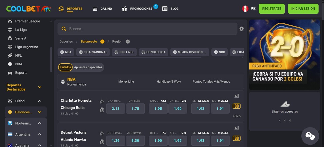Switch to Partidos tab
This screenshot has width=324, height=147.
tap(65, 67)
